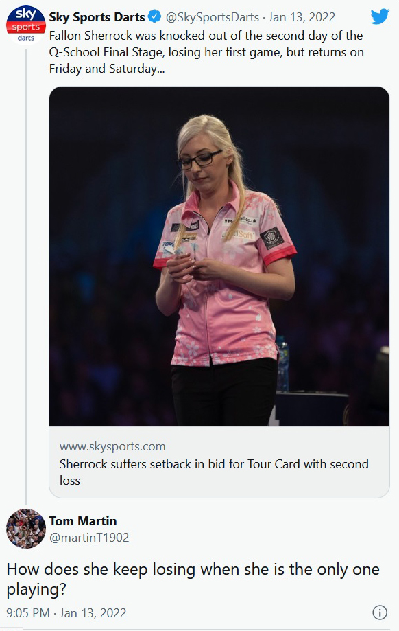Open Tom Martin's display name
Image resolution: width=399 pixels, height=631 pixels.
83,520
